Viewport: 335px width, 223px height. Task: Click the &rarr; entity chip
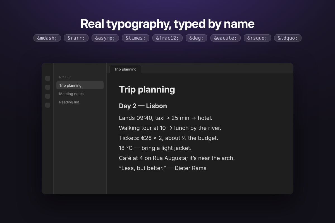tap(76, 38)
